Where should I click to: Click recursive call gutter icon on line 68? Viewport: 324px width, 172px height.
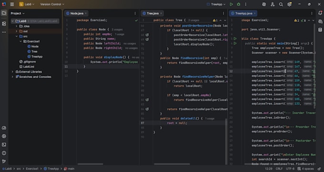click(x=147, y=35)
